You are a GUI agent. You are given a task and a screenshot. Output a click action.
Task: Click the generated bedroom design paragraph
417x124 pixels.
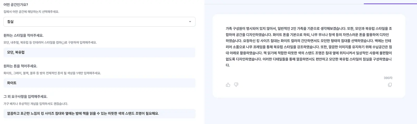(309, 47)
